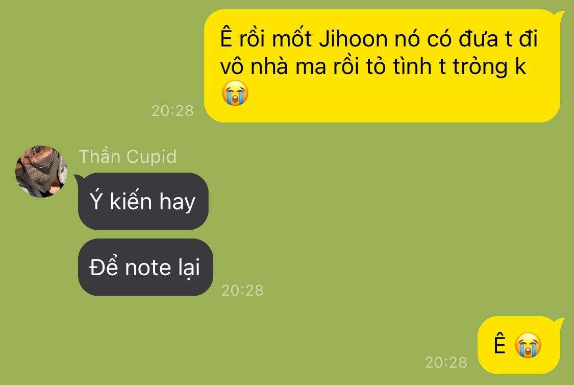The width and height of the screenshot is (574, 385).
Task: Select the "Ý kiến hay" message bubble
Action: [143, 202]
